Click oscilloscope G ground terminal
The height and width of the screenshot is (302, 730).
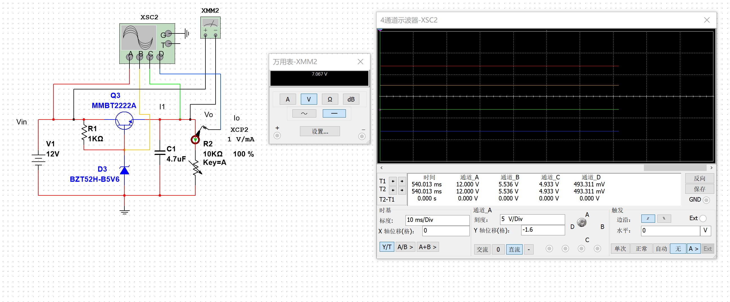click(168, 34)
